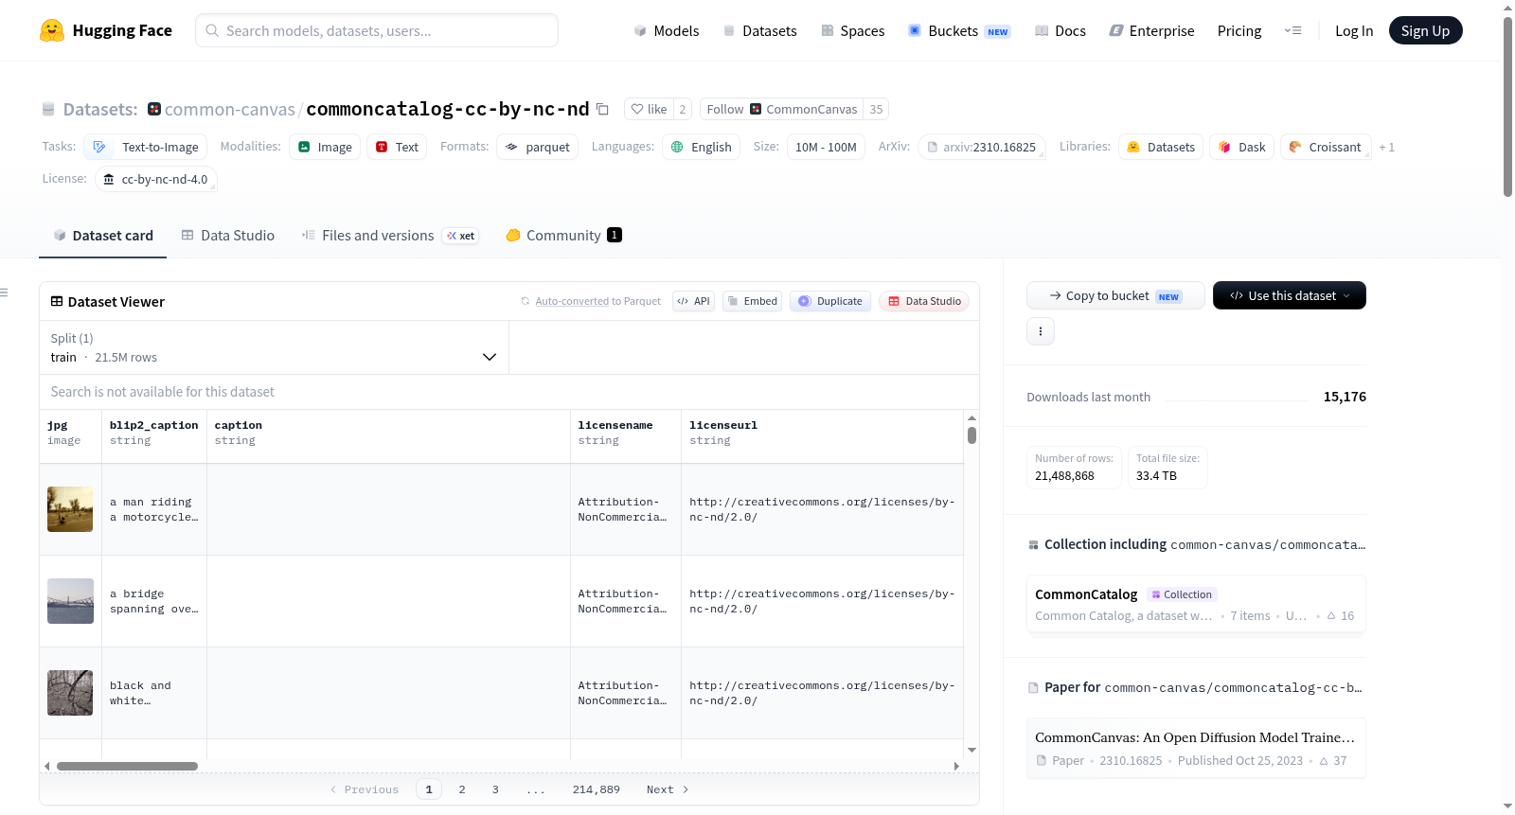Open the CommonCanvas paper card
Screen dimensions: 1515x815
[1196, 748]
